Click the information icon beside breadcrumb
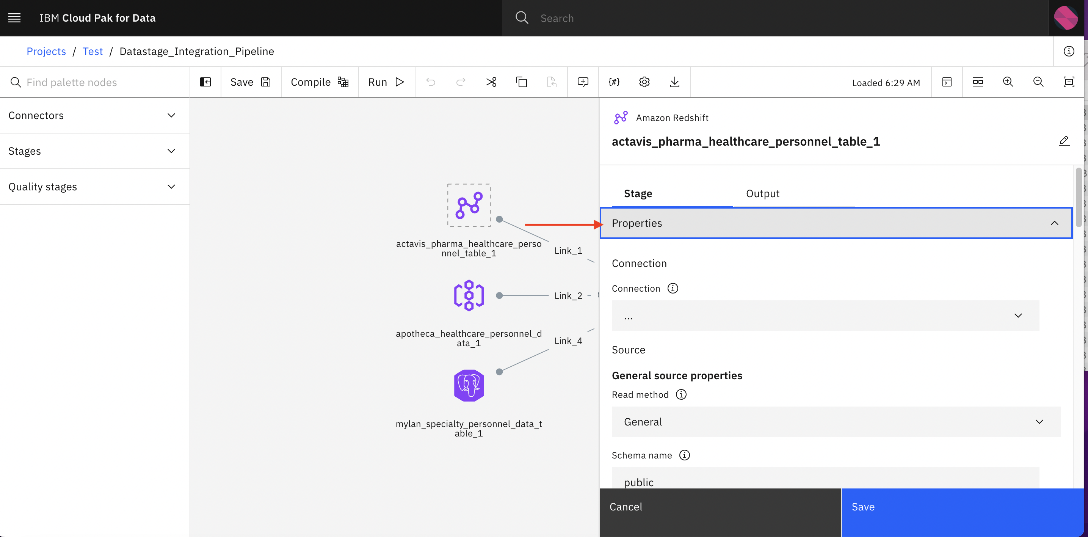1088x537 pixels. [x=1069, y=51]
